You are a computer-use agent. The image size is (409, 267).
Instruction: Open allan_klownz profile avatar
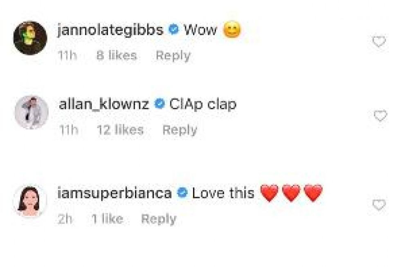[x=31, y=113]
